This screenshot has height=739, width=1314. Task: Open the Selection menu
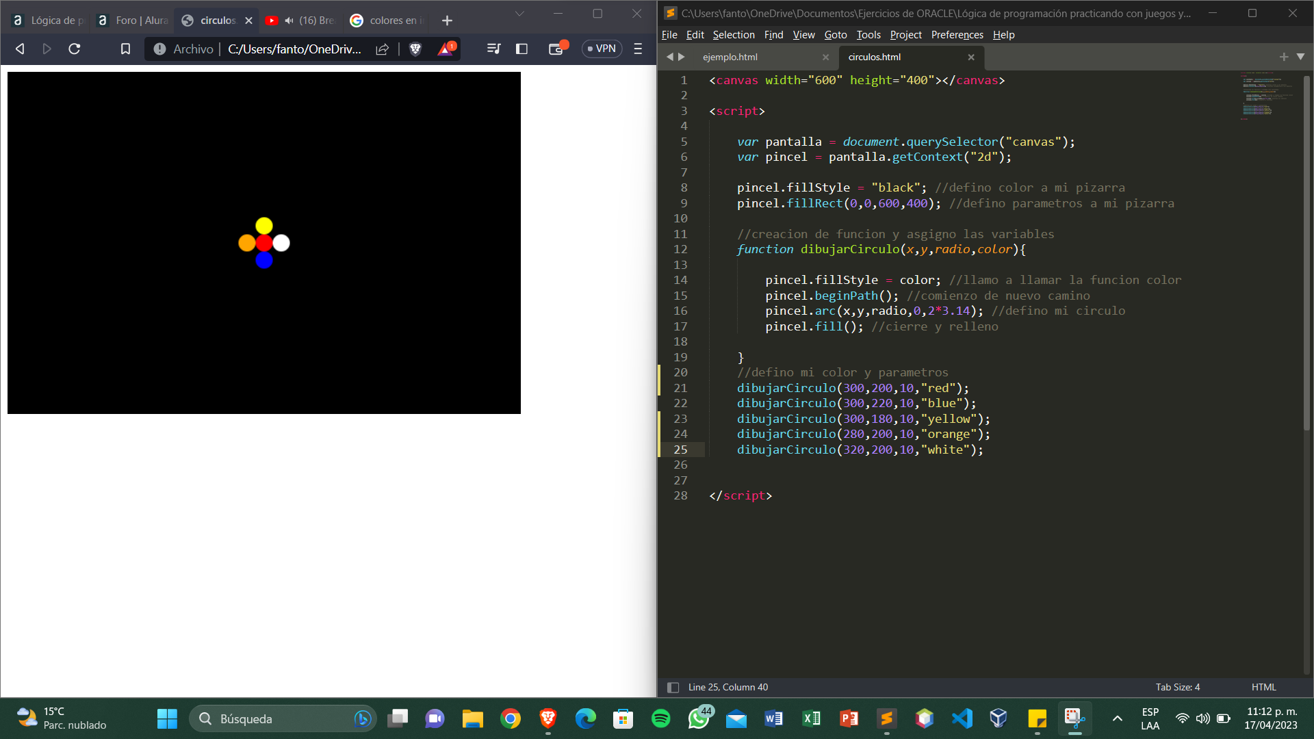[734, 35]
